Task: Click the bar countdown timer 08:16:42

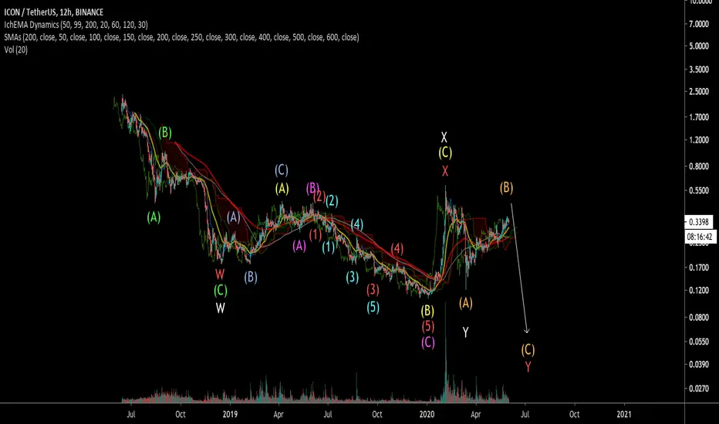Action: click(x=700, y=237)
